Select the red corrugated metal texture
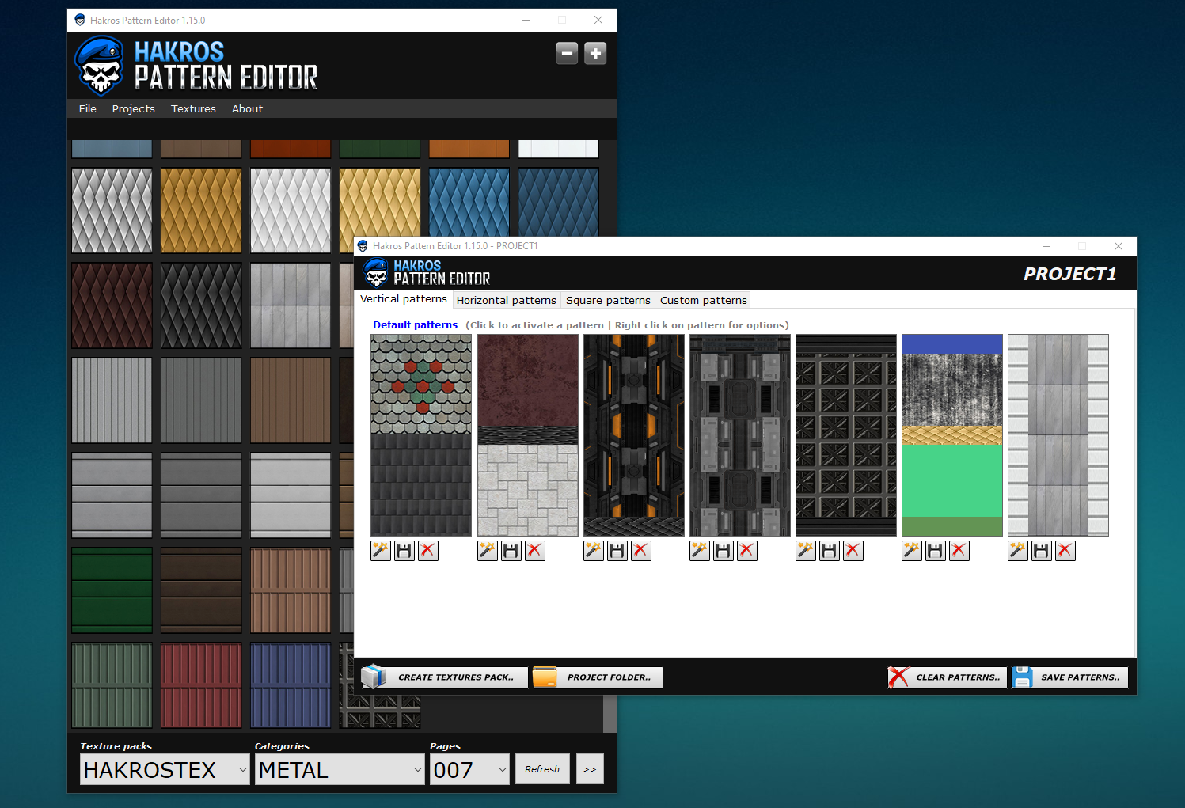Viewport: 1185px width, 808px height. point(201,685)
